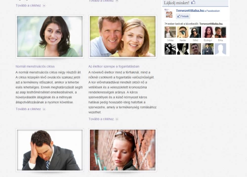Screen dimensions: 247x177
Task: Open the TervezettBaba.hu Facebook page link
Action: pos(190,11)
